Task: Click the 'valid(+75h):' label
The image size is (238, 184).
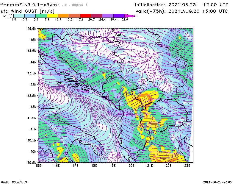Action: (x=151, y=11)
